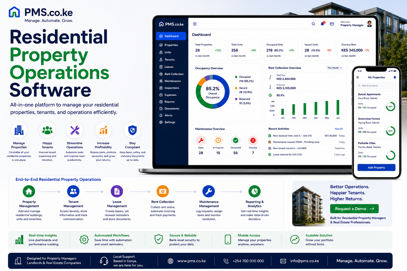
Task: Open the mail envelope icon in dashboard header
Action: [x=332, y=24]
